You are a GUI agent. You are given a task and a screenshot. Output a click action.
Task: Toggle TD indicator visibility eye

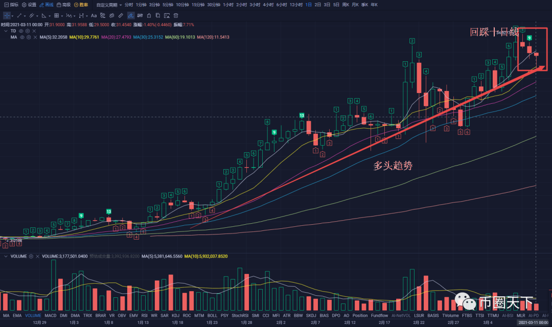[21, 31]
